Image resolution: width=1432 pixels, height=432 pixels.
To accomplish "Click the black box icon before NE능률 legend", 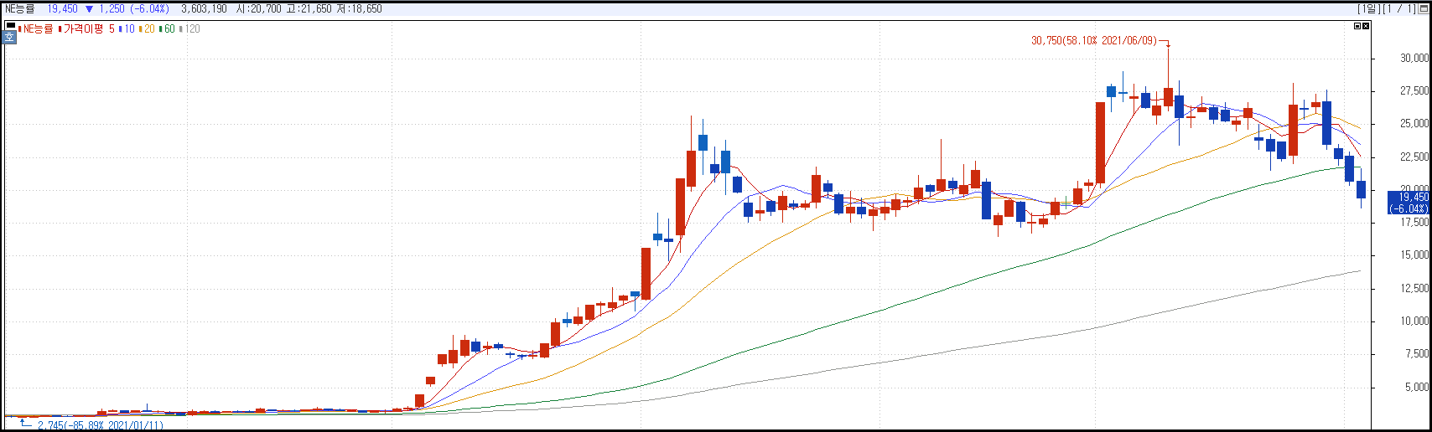I will (x=10, y=26).
